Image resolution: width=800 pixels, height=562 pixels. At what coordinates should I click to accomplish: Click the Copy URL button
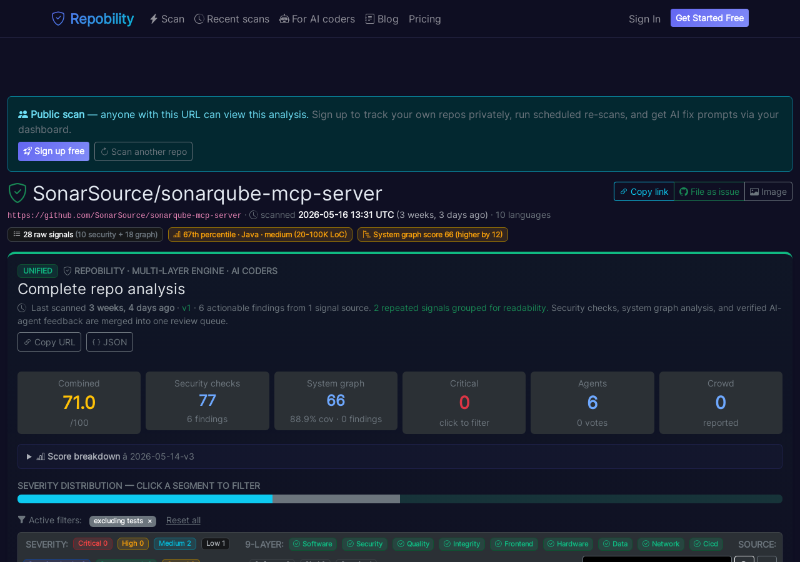point(49,342)
